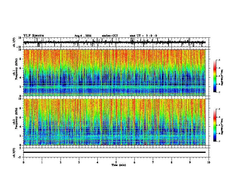Click time axis tick label "0"

click(23, 162)
